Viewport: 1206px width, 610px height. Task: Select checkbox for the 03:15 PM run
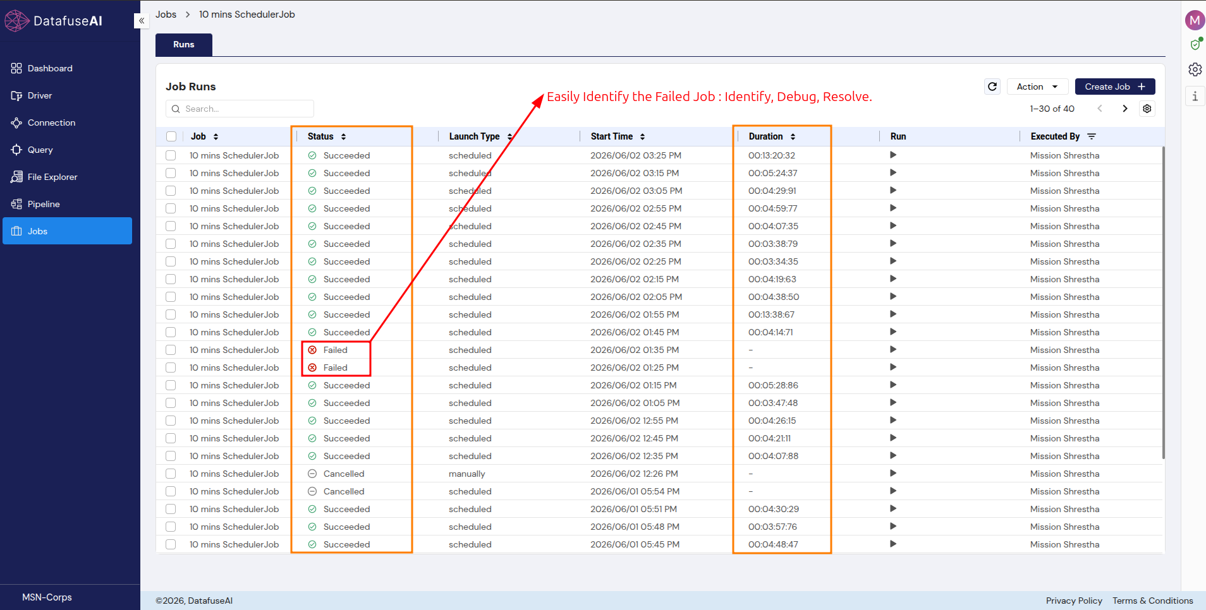[x=171, y=173]
